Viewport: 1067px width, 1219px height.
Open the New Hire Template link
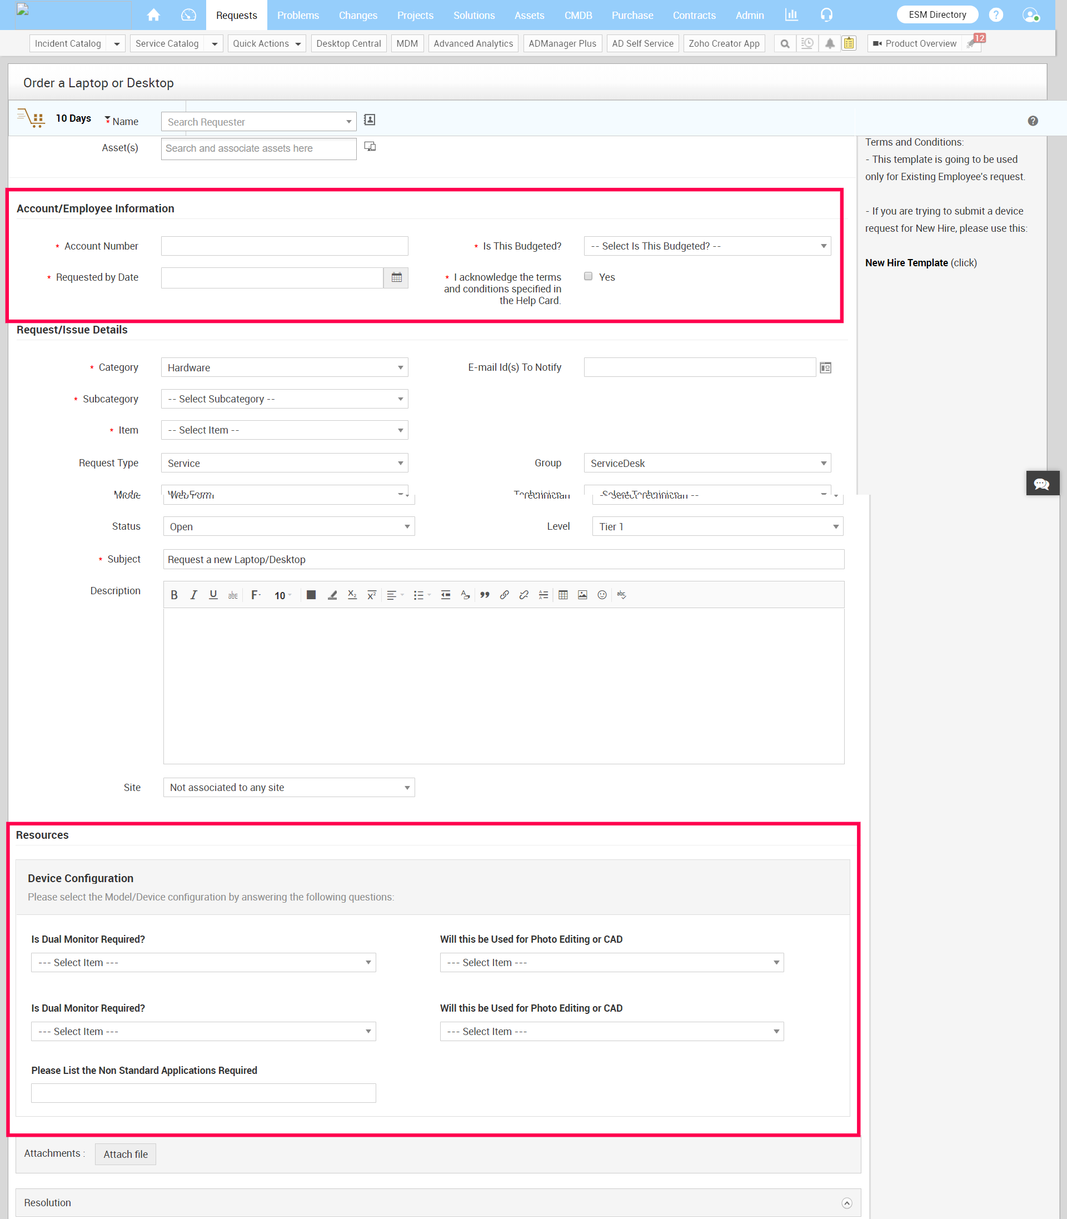[x=906, y=262]
